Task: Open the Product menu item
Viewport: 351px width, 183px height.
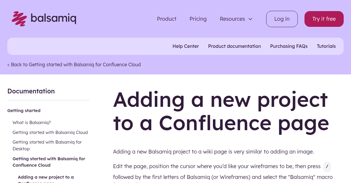Action: pyautogui.click(x=166, y=19)
